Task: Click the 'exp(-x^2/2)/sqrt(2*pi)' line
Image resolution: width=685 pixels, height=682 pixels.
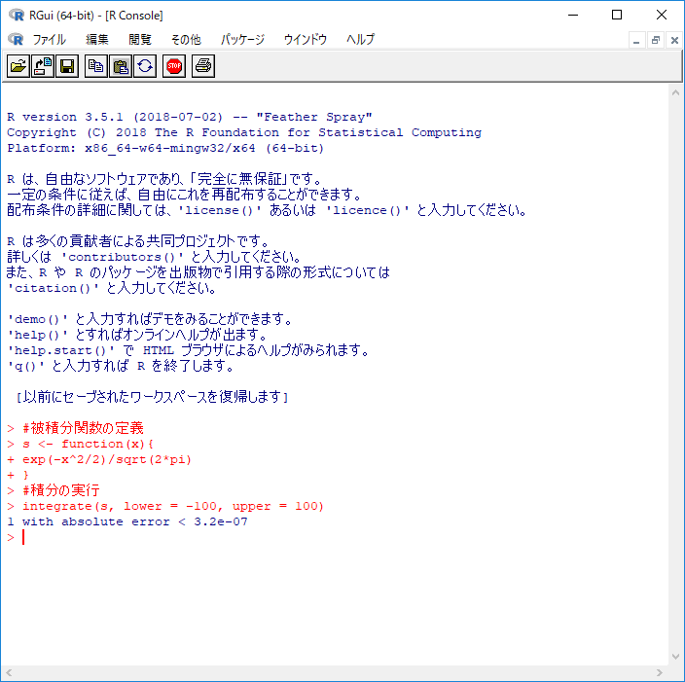Action: pyautogui.click(x=107, y=459)
